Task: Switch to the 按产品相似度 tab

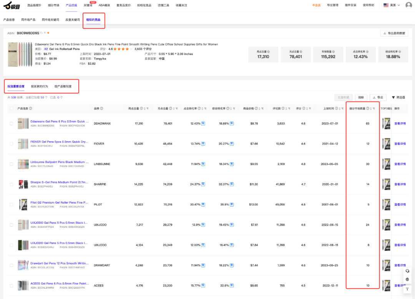Action: pyautogui.click(x=63, y=86)
